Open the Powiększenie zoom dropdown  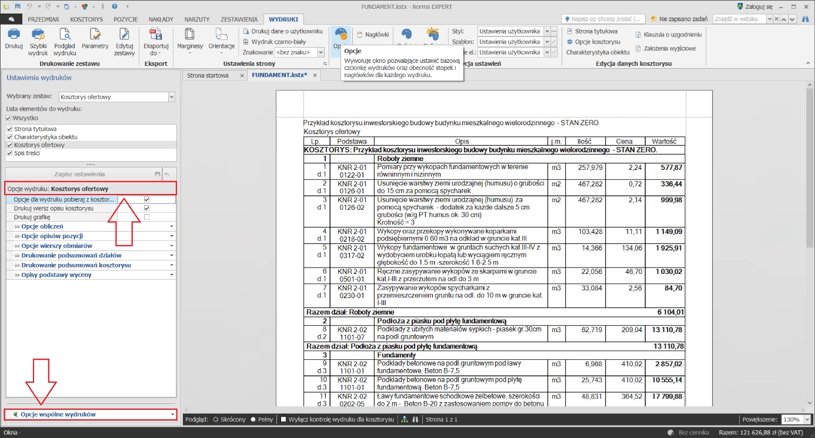tap(807, 420)
